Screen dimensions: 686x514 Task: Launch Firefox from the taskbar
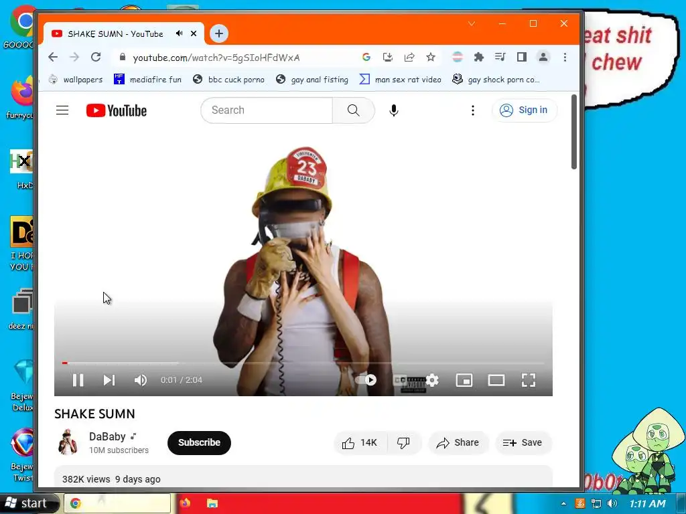pos(185,503)
